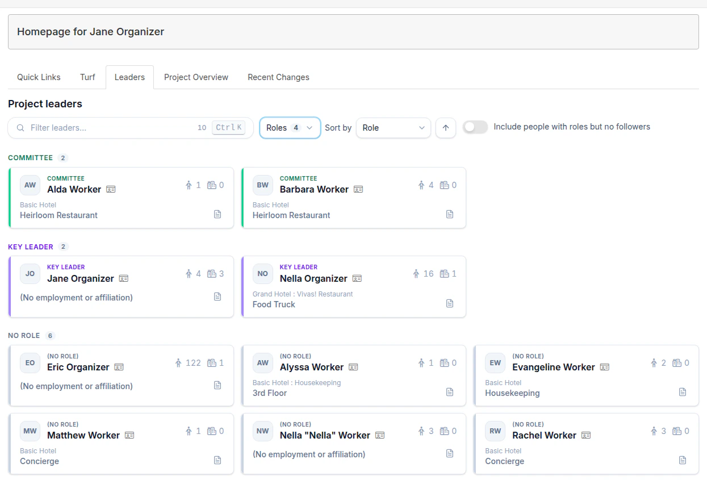Open contact card icon next to Rachel Worker
707x480 pixels.
(x=586, y=435)
